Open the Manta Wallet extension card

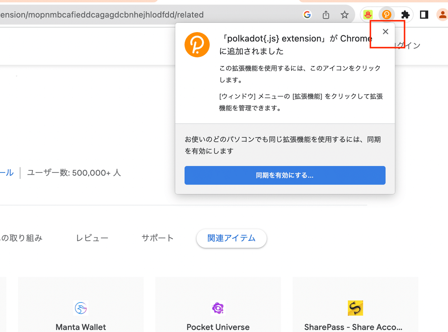coord(81,304)
